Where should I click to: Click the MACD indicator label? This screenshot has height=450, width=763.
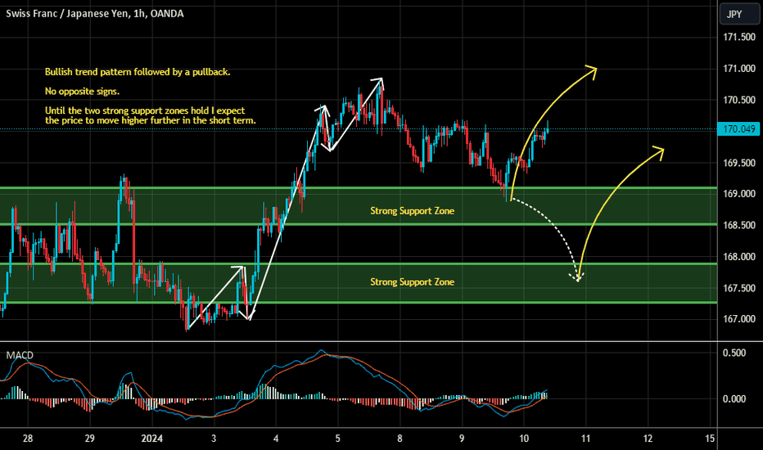click(x=20, y=355)
